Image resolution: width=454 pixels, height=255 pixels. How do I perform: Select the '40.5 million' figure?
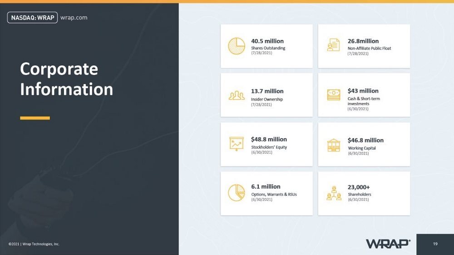click(267, 41)
